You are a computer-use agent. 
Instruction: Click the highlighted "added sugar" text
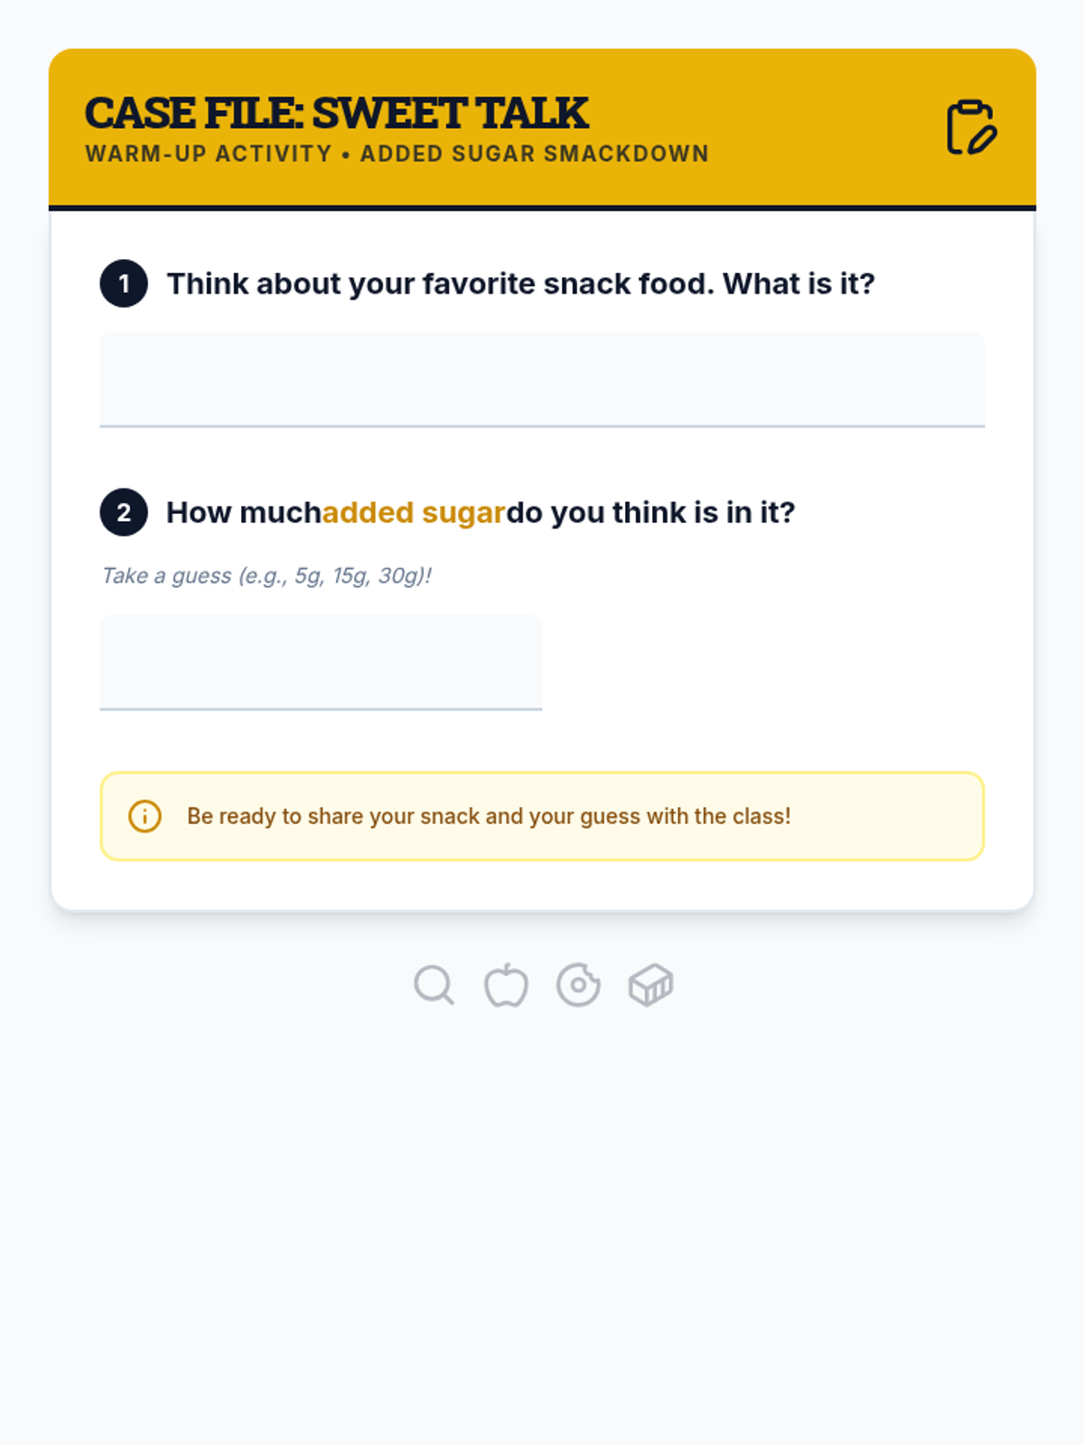(x=414, y=512)
